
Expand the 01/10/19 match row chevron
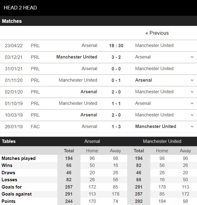pos(192,103)
